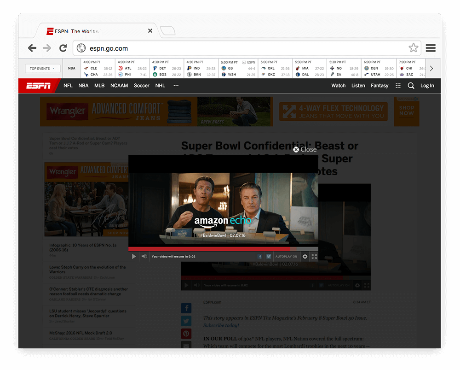Open O'Connor: Stabler's CTE diagnosis story
Viewport: 460px width, 370px height.
click(x=88, y=292)
